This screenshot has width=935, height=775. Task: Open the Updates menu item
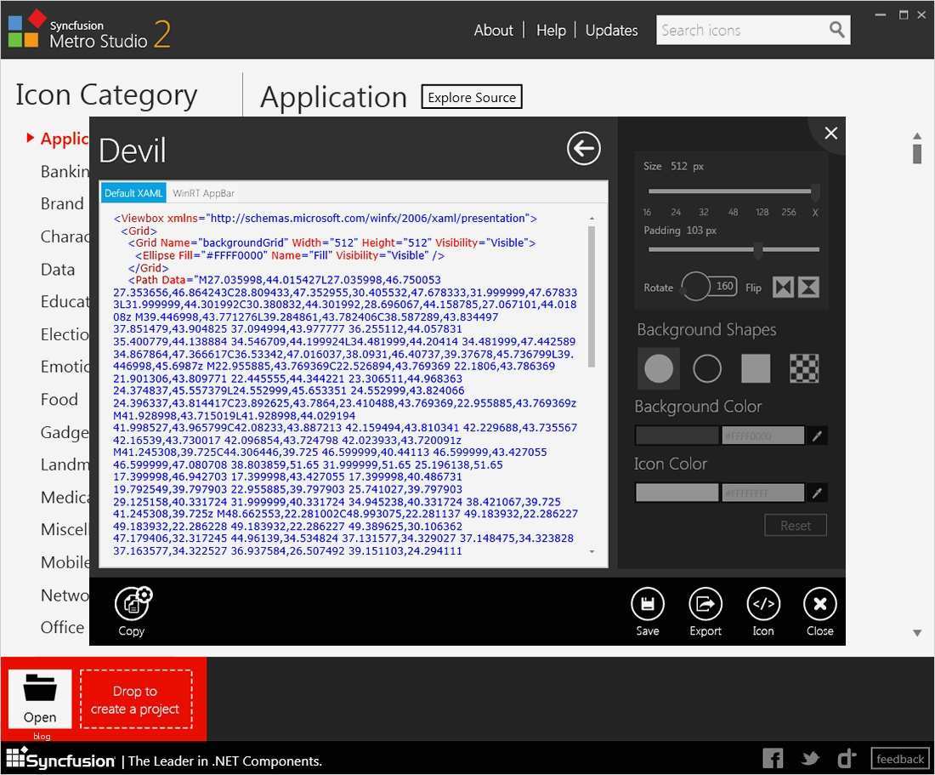pos(611,31)
